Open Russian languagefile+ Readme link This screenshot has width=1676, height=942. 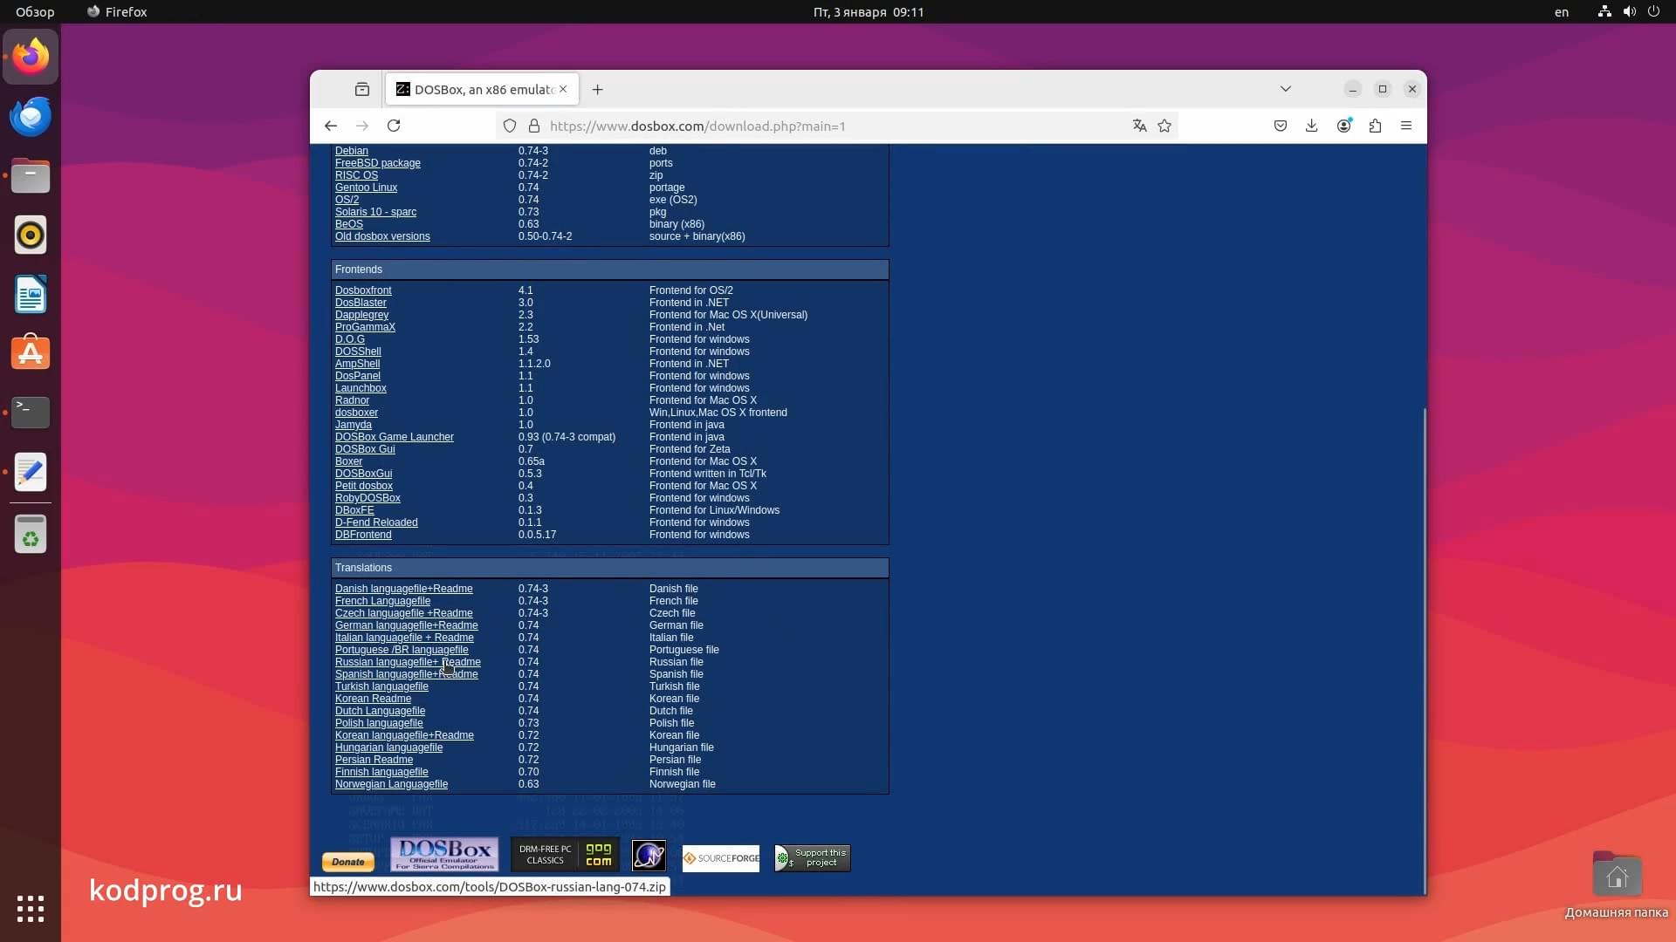pos(408,662)
